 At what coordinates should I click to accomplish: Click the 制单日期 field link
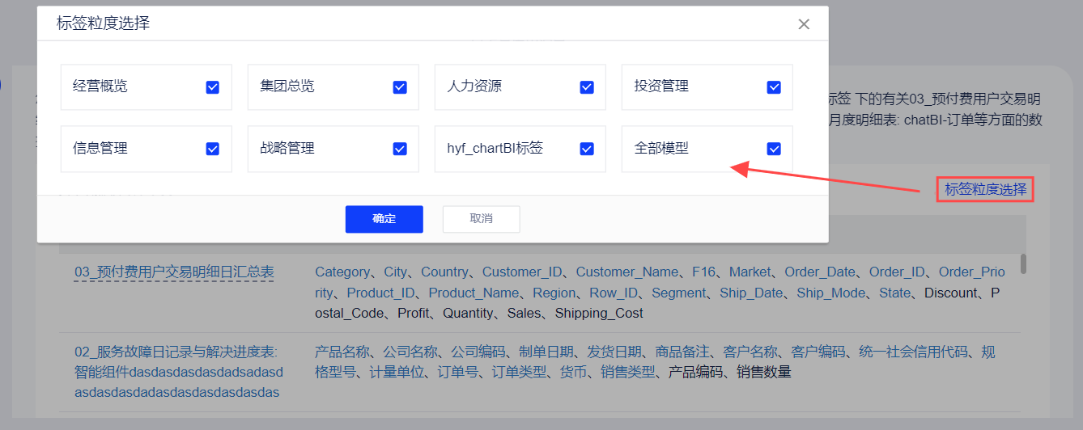(546, 352)
